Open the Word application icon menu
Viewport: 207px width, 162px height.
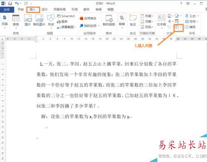pos(3,3)
